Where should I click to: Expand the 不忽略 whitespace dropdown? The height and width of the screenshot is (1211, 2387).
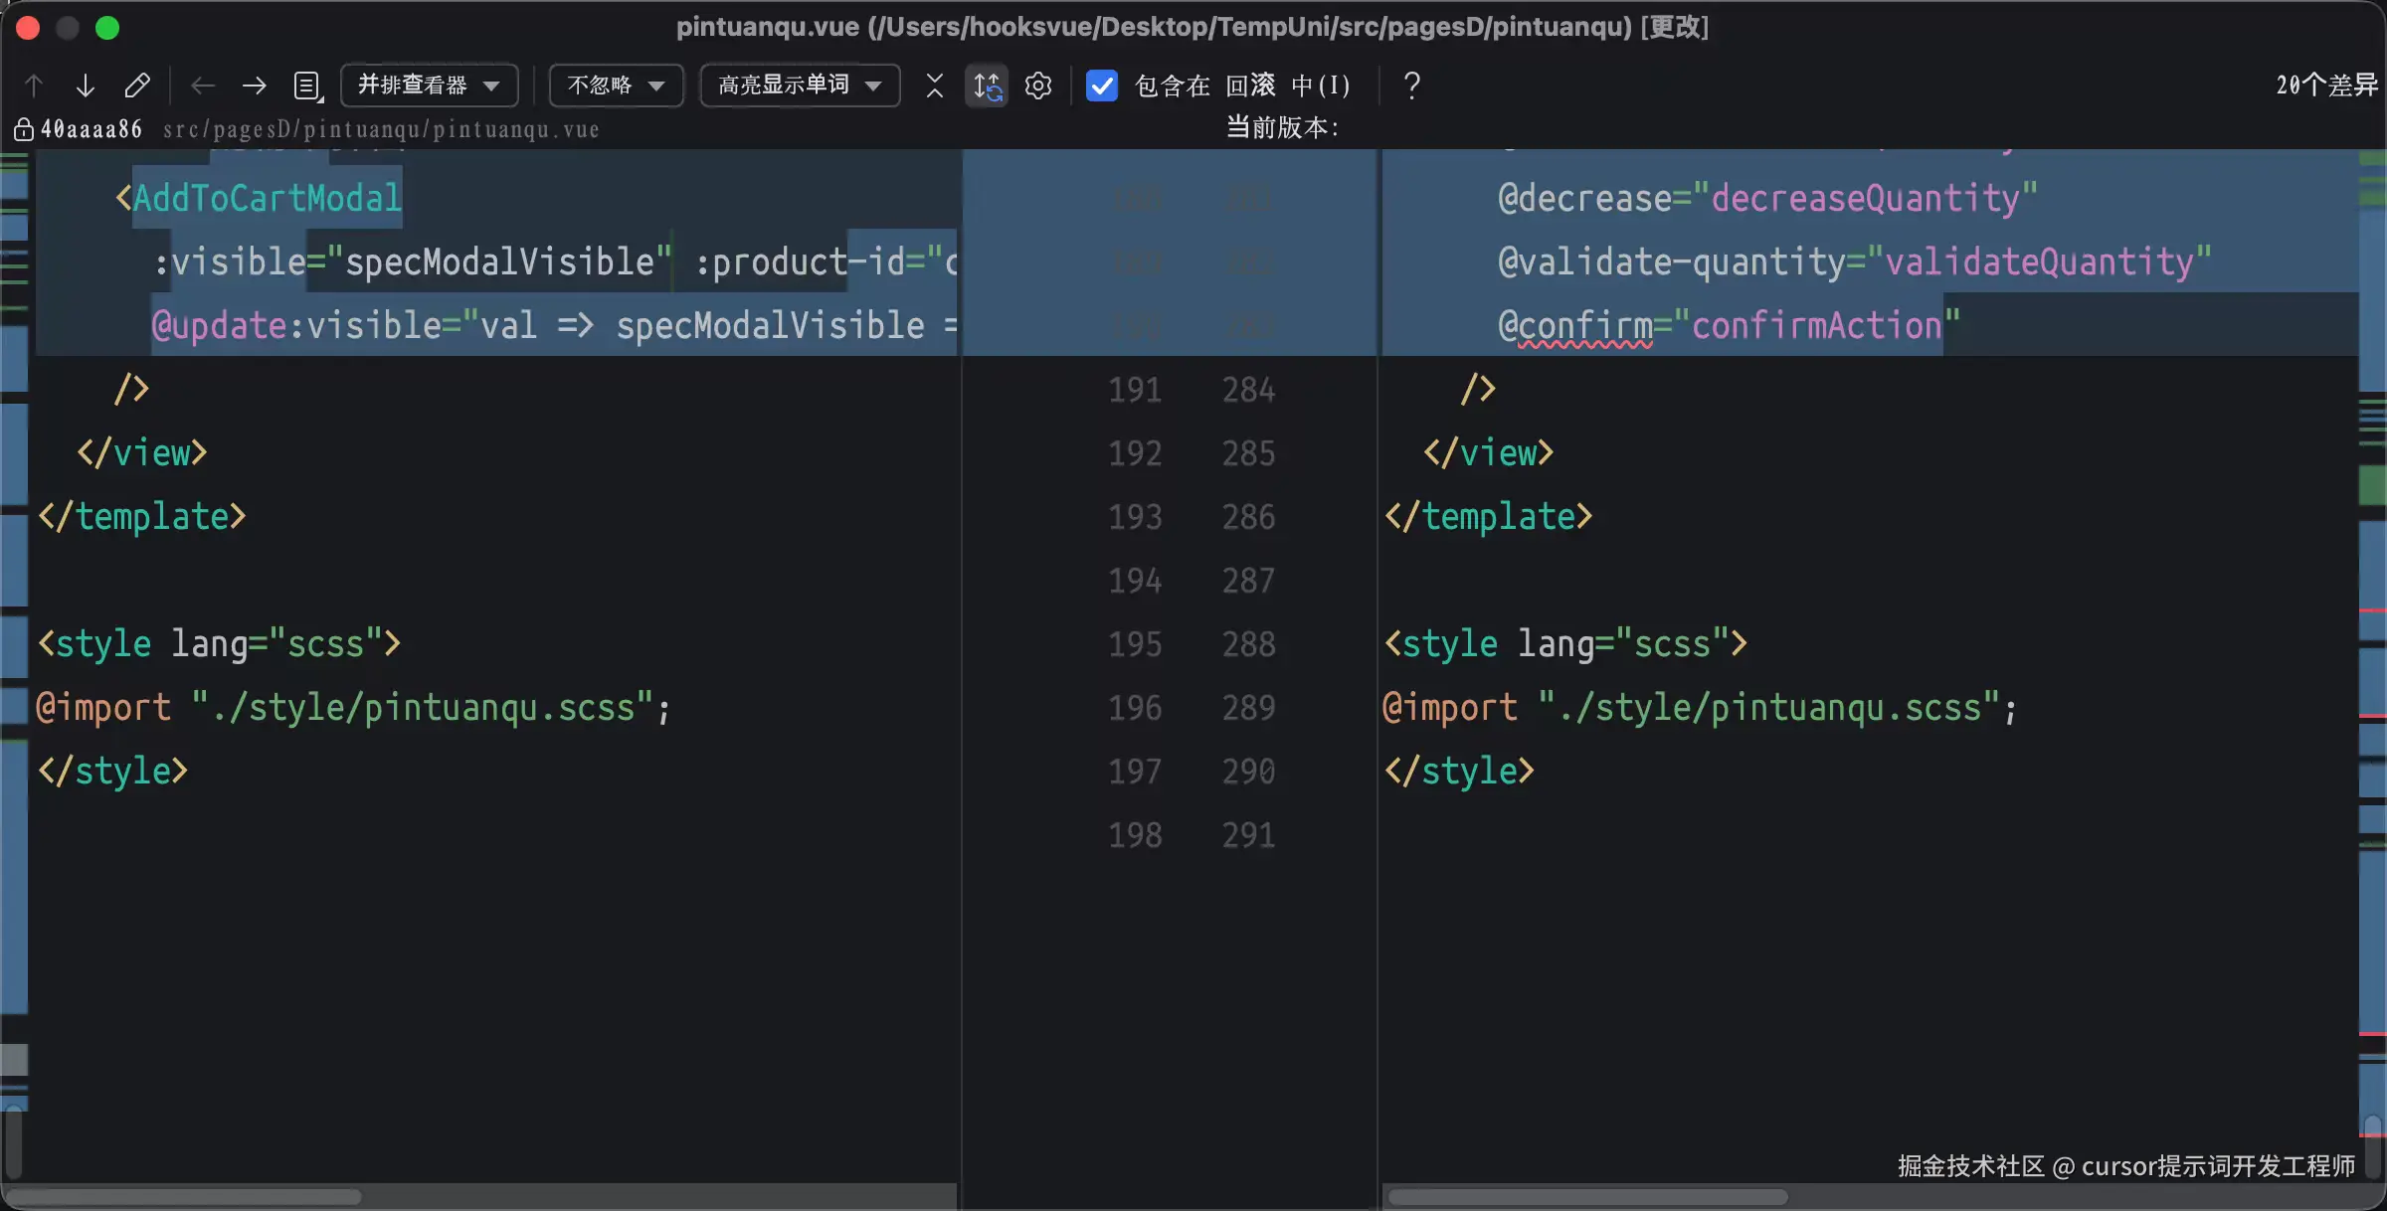(616, 86)
